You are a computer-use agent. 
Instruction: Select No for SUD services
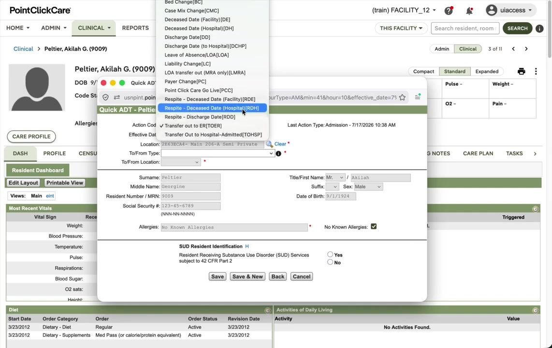pyautogui.click(x=330, y=262)
